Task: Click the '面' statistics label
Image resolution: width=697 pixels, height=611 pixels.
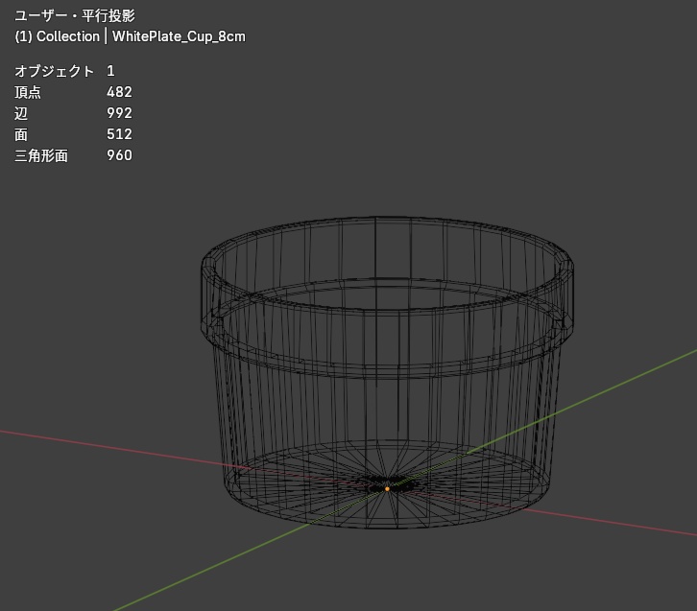Action: point(21,134)
